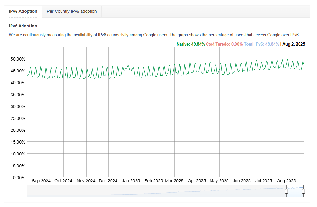Viewport: 317px width, 207px height.
Task: Click the IPv6 Adoption section heading
Action: point(23,26)
